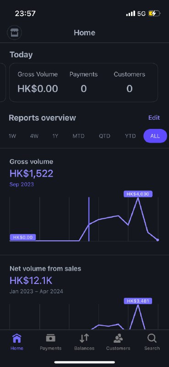Tap the HK$12.1K net volume figure
The height and width of the screenshot is (367, 169).
pyautogui.click(x=31, y=280)
